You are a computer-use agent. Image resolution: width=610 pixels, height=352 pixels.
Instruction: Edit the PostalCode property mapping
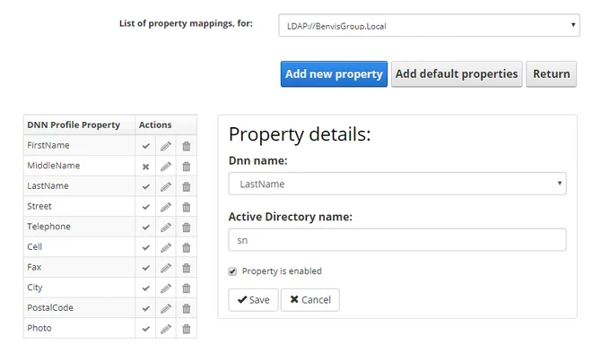click(166, 308)
